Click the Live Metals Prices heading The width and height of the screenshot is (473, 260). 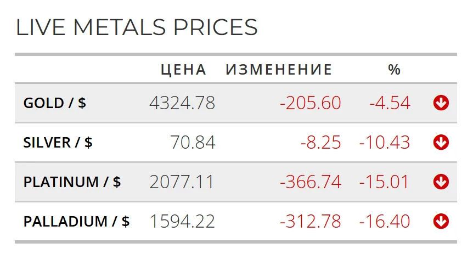point(137,27)
